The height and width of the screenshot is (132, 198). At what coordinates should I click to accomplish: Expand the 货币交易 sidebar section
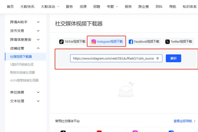[x=38, y=31]
